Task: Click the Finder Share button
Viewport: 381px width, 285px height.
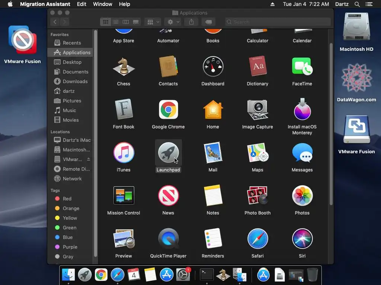Action: [x=191, y=22]
